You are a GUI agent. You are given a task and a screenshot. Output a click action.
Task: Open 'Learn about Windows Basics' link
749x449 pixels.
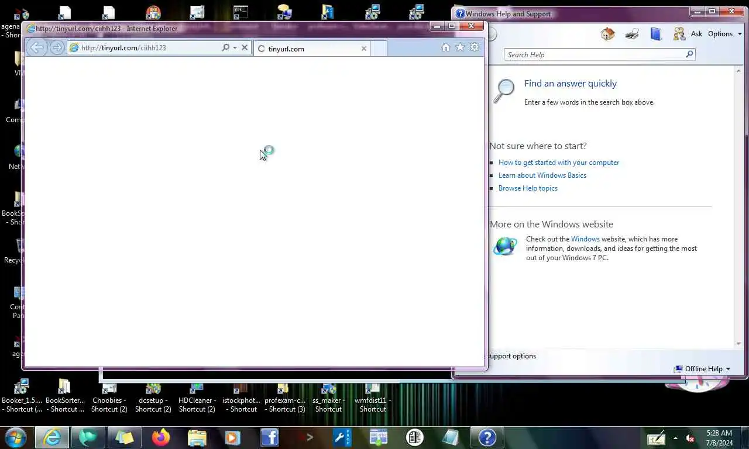(x=542, y=175)
